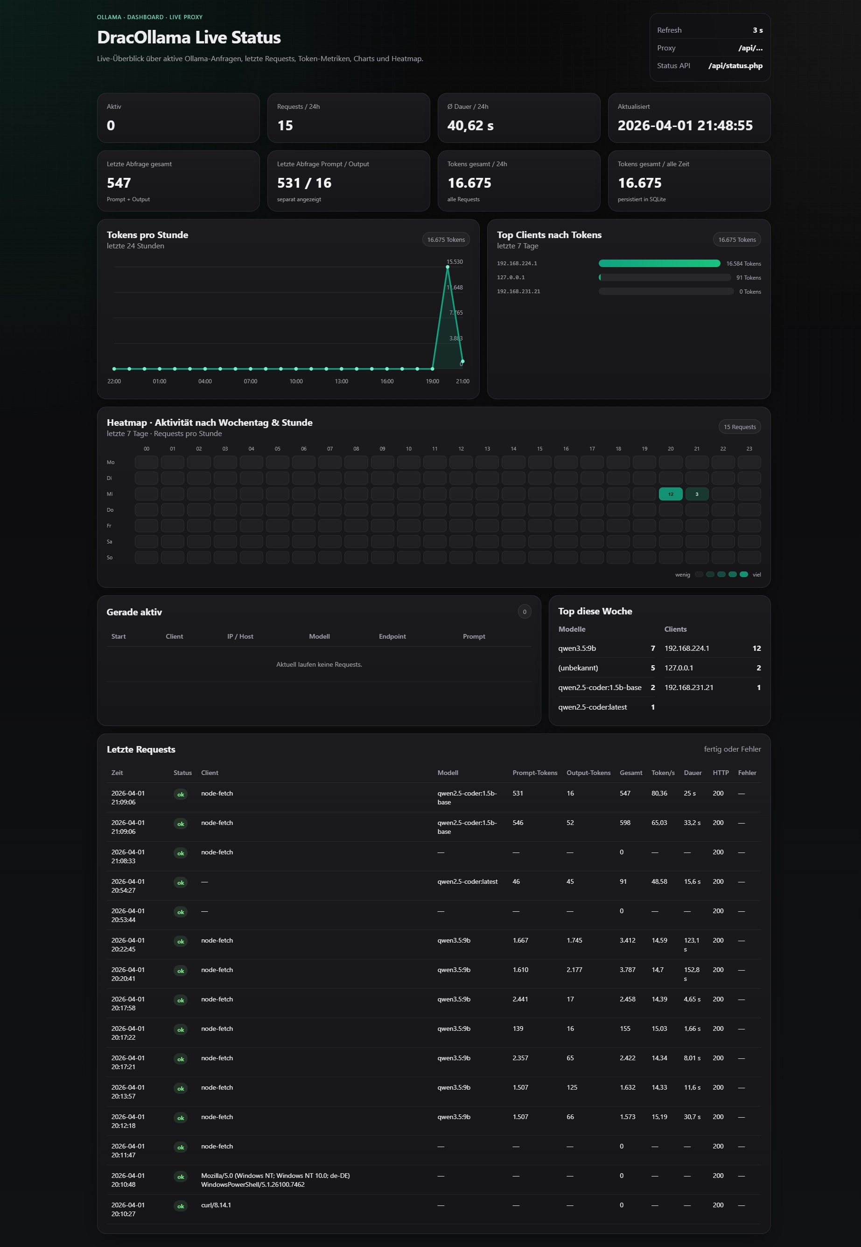Click the token badge in Top Clients panel
Viewport: 861px width, 1247px height.
coord(736,240)
